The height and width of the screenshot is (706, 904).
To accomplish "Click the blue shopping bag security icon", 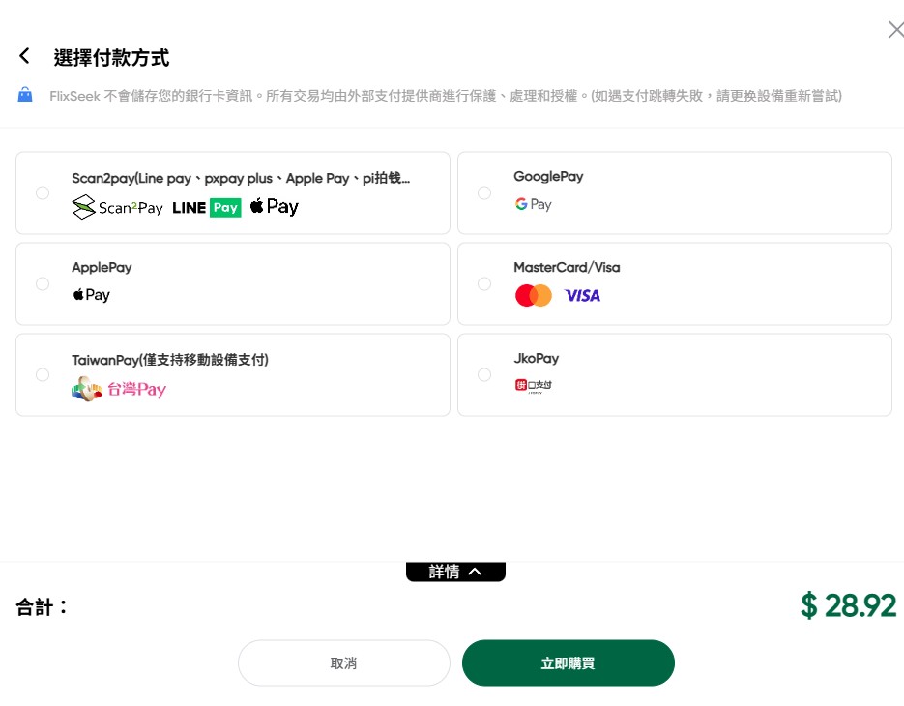I will point(25,95).
